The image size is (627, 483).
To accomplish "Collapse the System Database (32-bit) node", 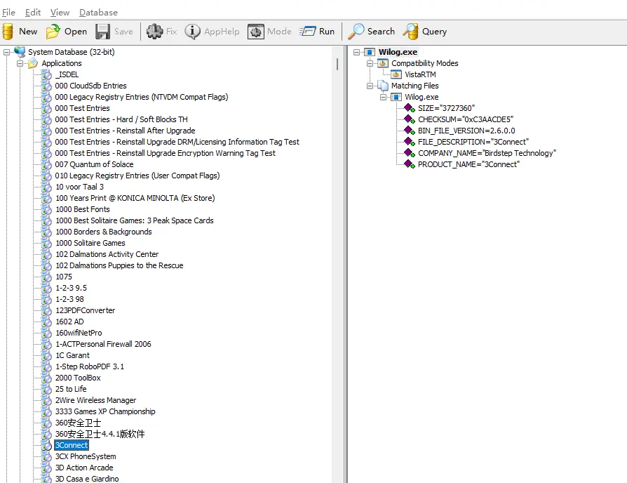I will [6, 52].
